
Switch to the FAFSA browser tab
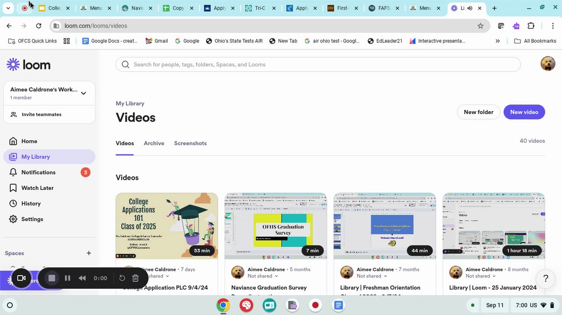(x=384, y=8)
